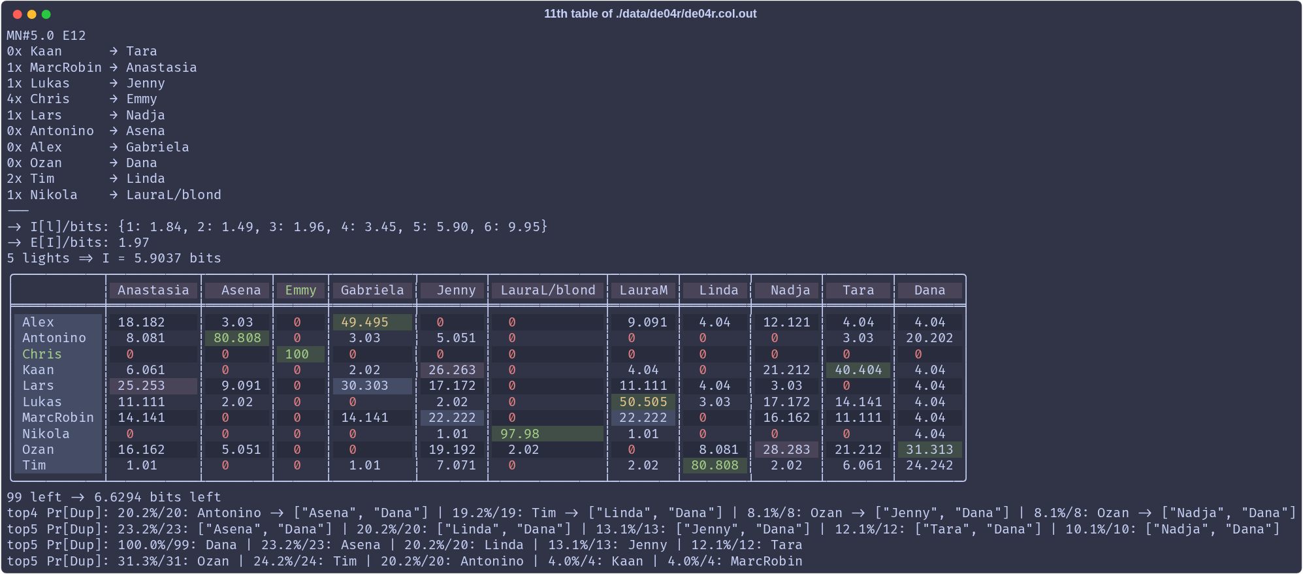Select the LauraL/blond column header
Screen dimensions: 1303x574
tap(548, 290)
